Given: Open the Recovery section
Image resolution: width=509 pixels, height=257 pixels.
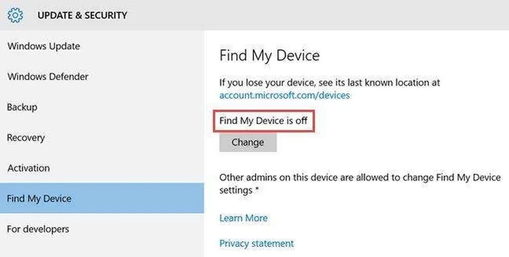Looking at the screenshot, I should point(26,138).
